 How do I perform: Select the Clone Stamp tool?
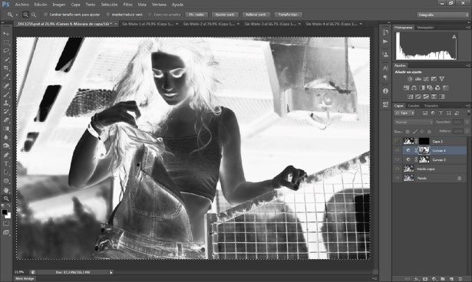tap(6, 103)
